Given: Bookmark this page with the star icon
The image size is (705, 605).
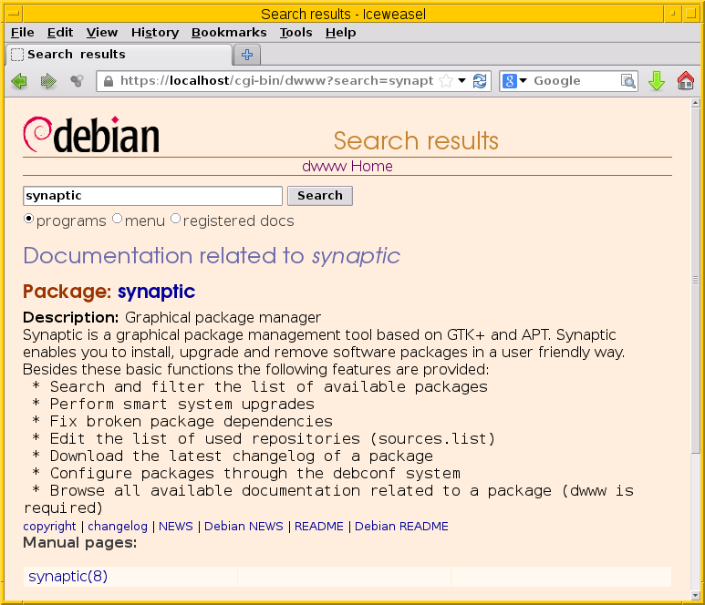Looking at the screenshot, I should coord(446,81).
